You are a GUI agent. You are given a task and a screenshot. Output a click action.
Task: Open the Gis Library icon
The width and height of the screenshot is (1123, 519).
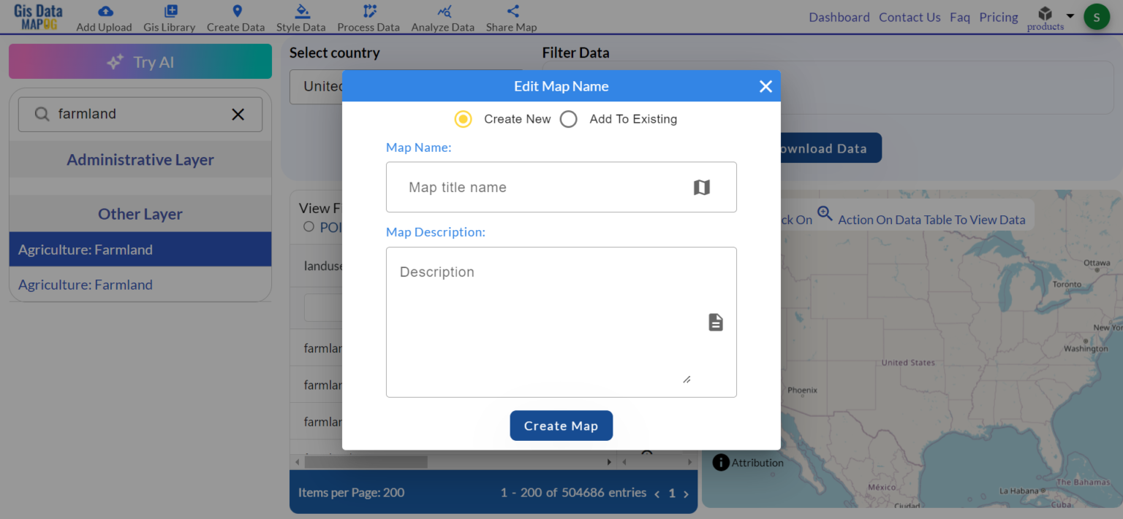(x=170, y=11)
